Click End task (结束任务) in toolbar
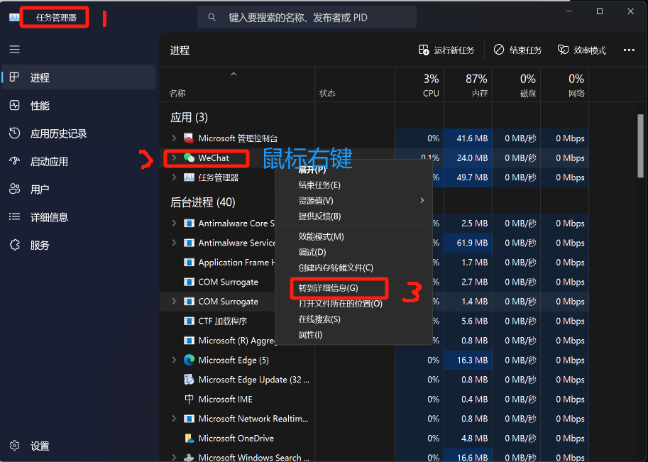Screen dimensions: 648x462 click(518, 50)
